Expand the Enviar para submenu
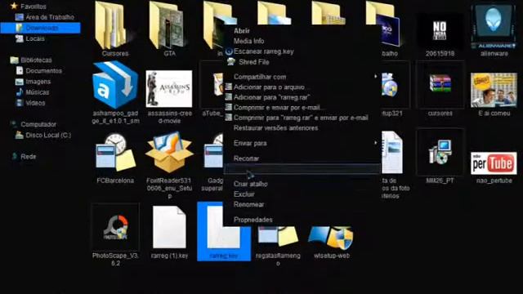Image resolution: width=523 pixels, height=294 pixels. [x=302, y=143]
